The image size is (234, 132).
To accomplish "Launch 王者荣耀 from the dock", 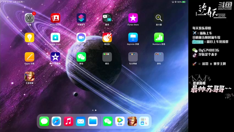I will 132,121.
